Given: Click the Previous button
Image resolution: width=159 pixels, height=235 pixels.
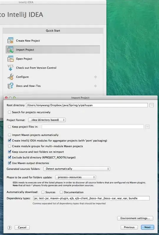Looking at the screenshot, I should click(129, 227).
